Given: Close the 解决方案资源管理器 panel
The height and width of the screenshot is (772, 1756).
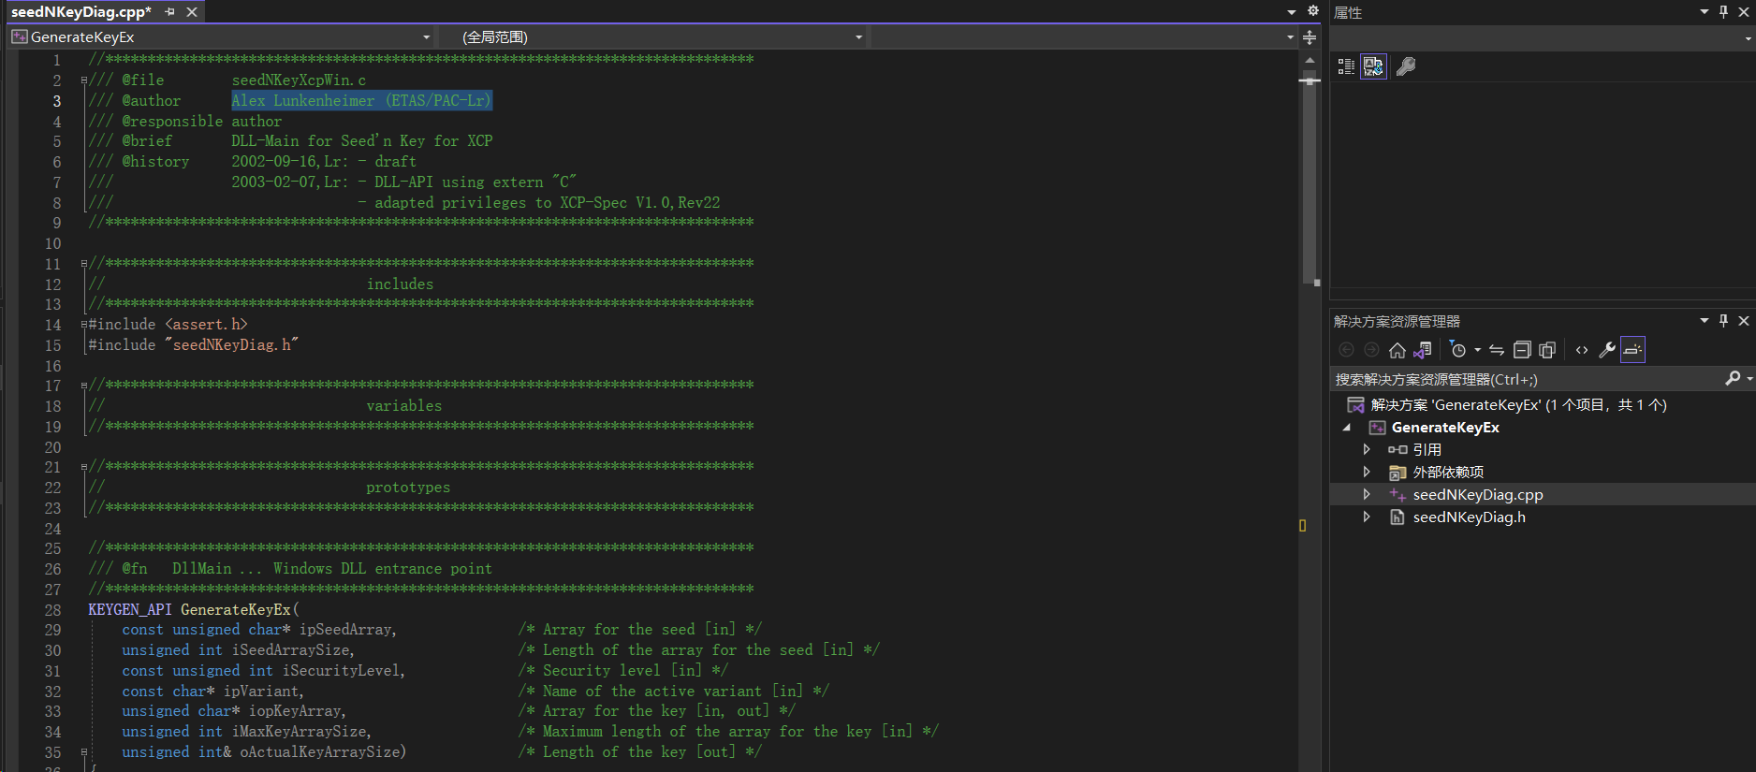Looking at the screenshot, I should [x=1744, y=321].
